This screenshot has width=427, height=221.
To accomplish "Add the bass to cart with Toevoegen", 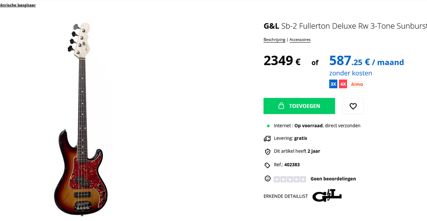I will pos(299,106).
